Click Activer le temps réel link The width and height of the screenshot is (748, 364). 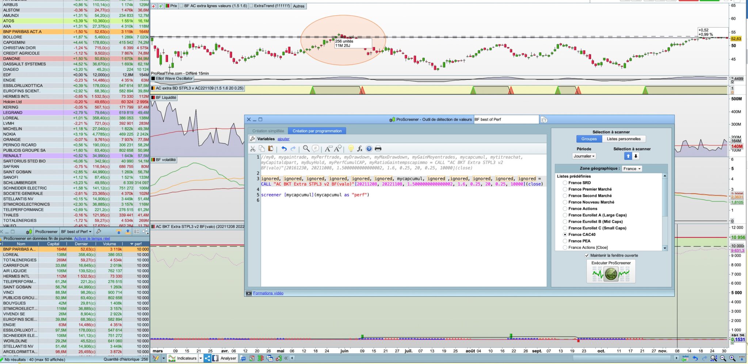pos(92,239)
